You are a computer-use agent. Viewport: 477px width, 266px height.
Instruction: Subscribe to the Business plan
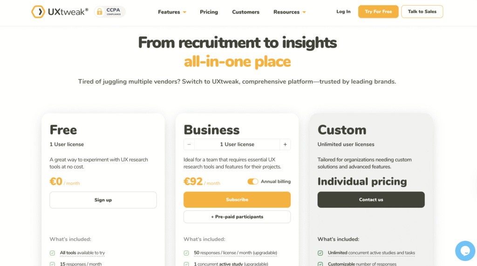click(x=237, y=200)
